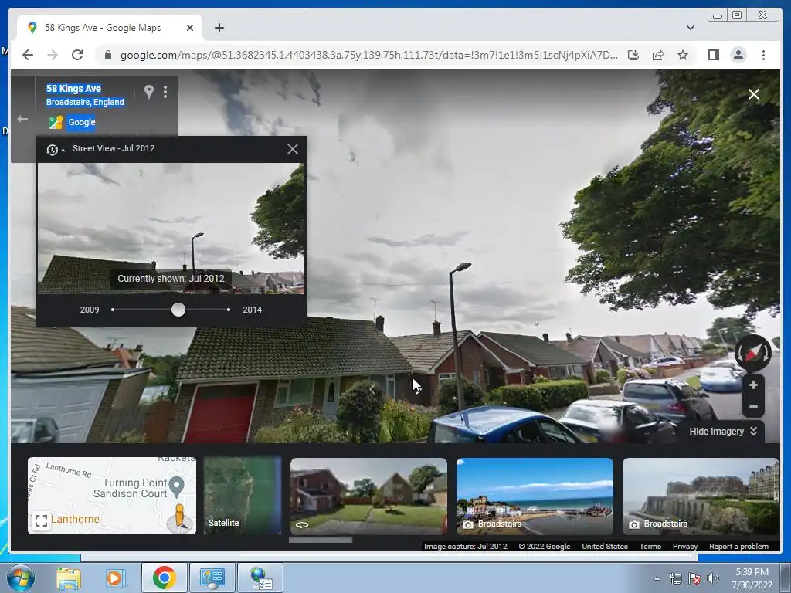Click the Broadstairs, England subtitle
The image size is (791, 593).
[x=85, y=103]
